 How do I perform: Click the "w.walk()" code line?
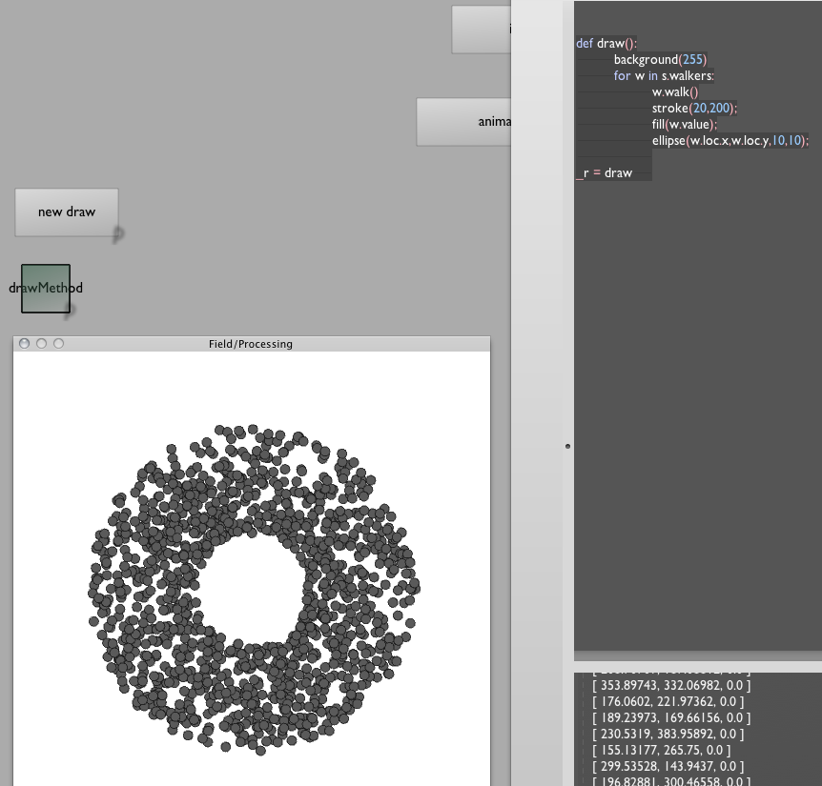(x=675, y=91)
